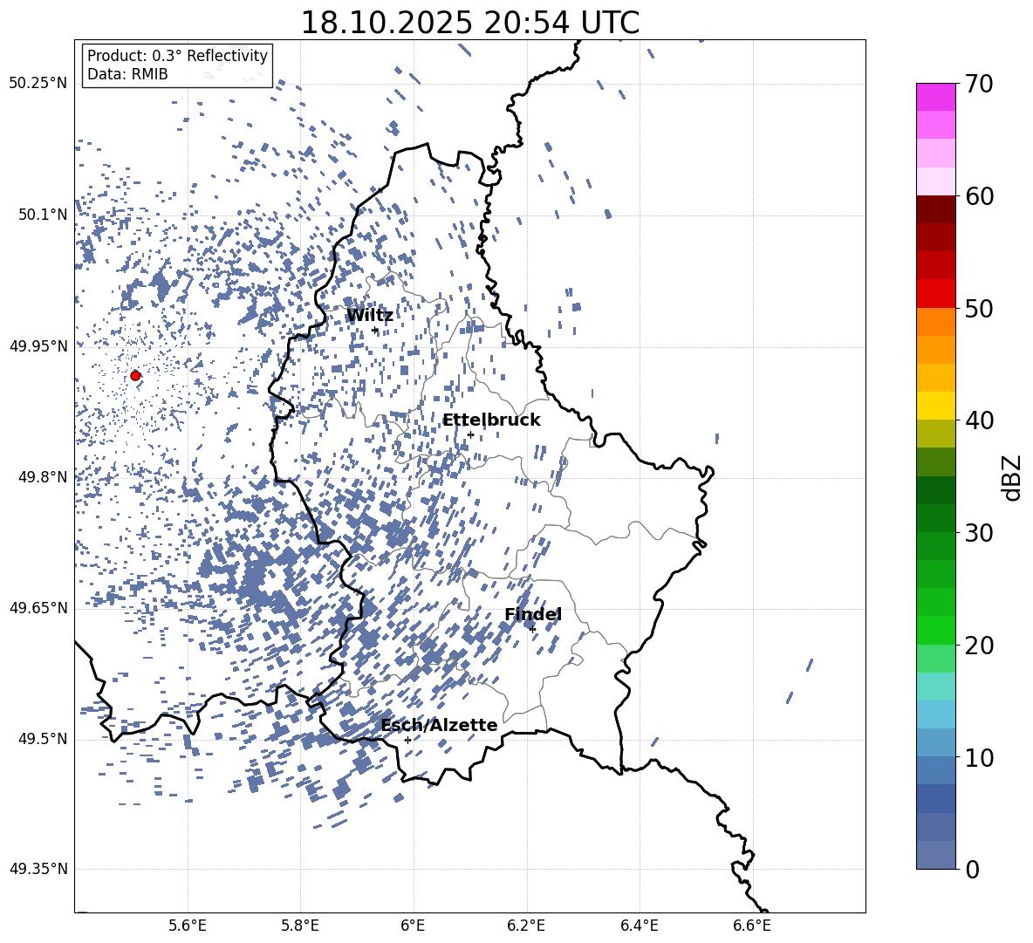Click the colorbar tick label 70
Screen dimensions: 1033x943
pos(979,85)
